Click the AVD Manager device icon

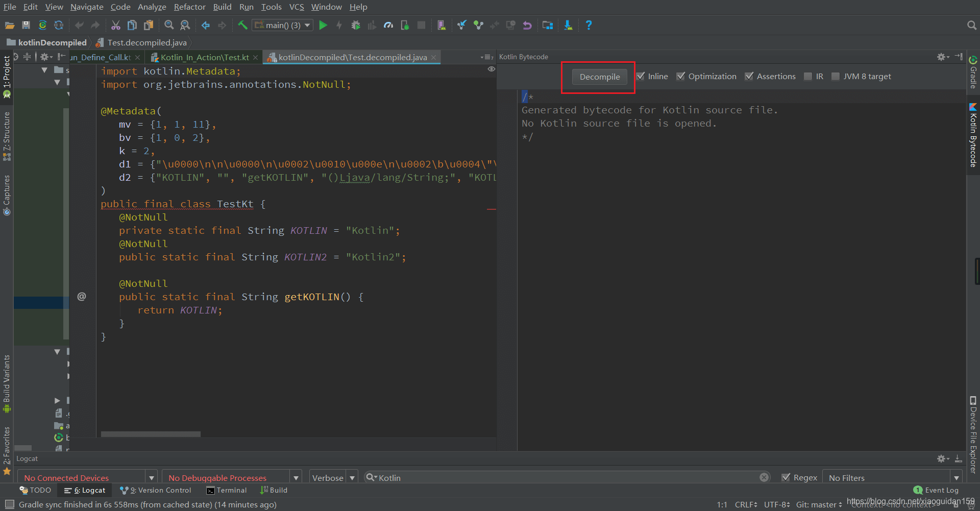442,25
